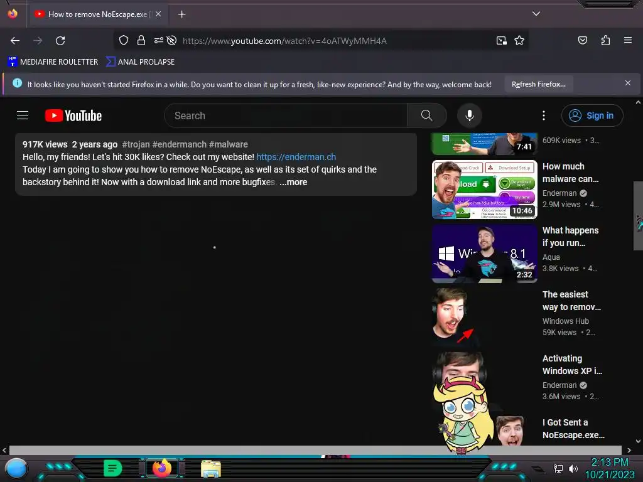
Task: Open YouTube guide hamburger menu
Action: pyautogui.click(x=23, y=115)
